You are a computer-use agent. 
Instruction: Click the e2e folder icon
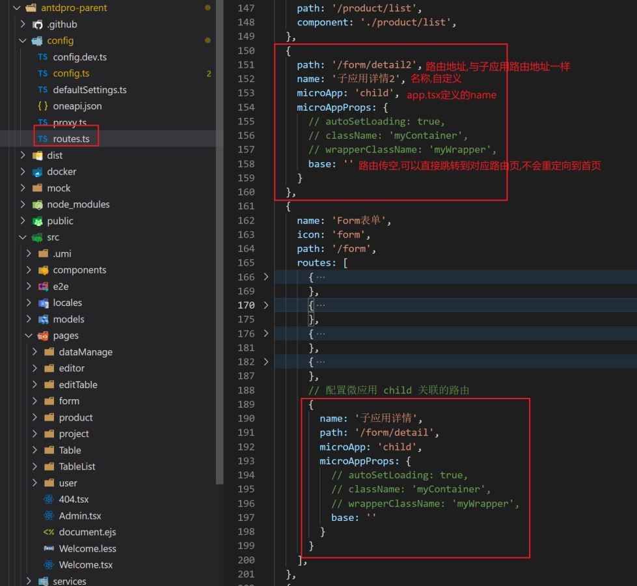pyautogui.click(x=44, y=286)
